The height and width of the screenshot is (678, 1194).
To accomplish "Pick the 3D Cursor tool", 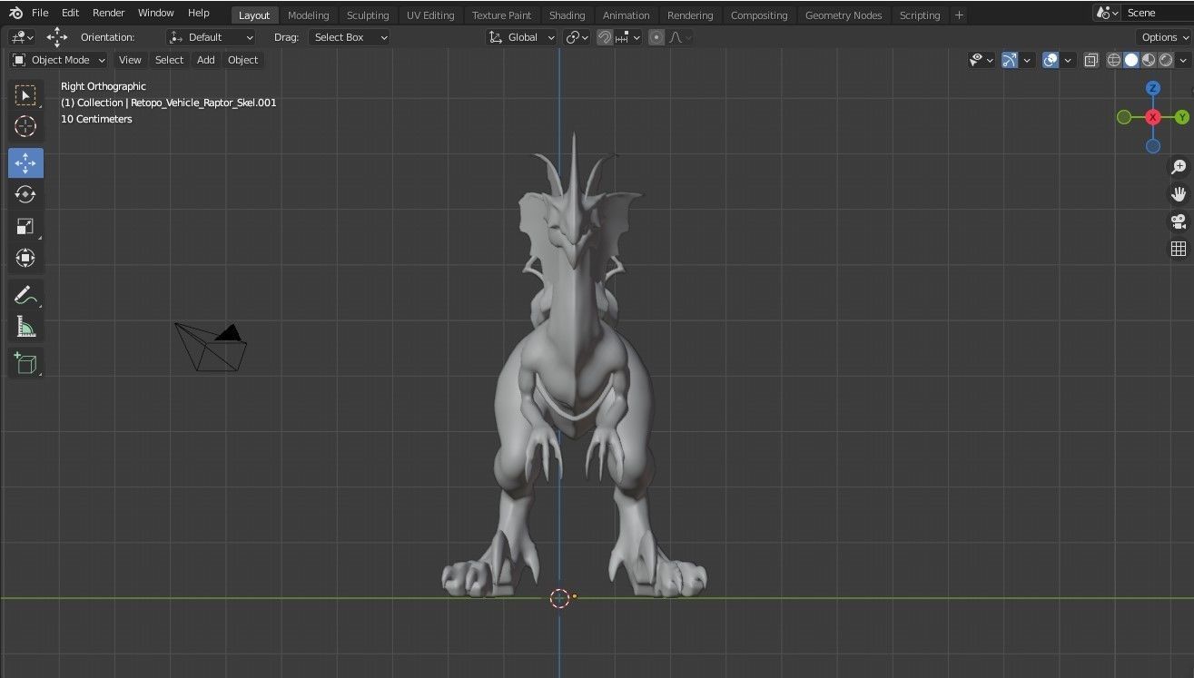I will point(25,126).
